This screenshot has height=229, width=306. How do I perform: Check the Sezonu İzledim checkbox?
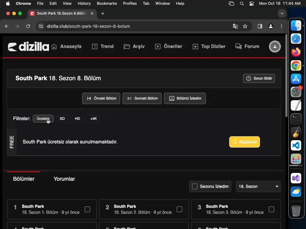(195, 186)
